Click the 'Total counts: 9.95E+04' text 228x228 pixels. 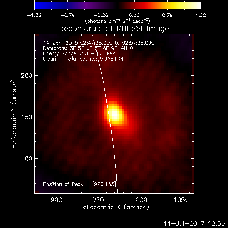coord(94,59)
